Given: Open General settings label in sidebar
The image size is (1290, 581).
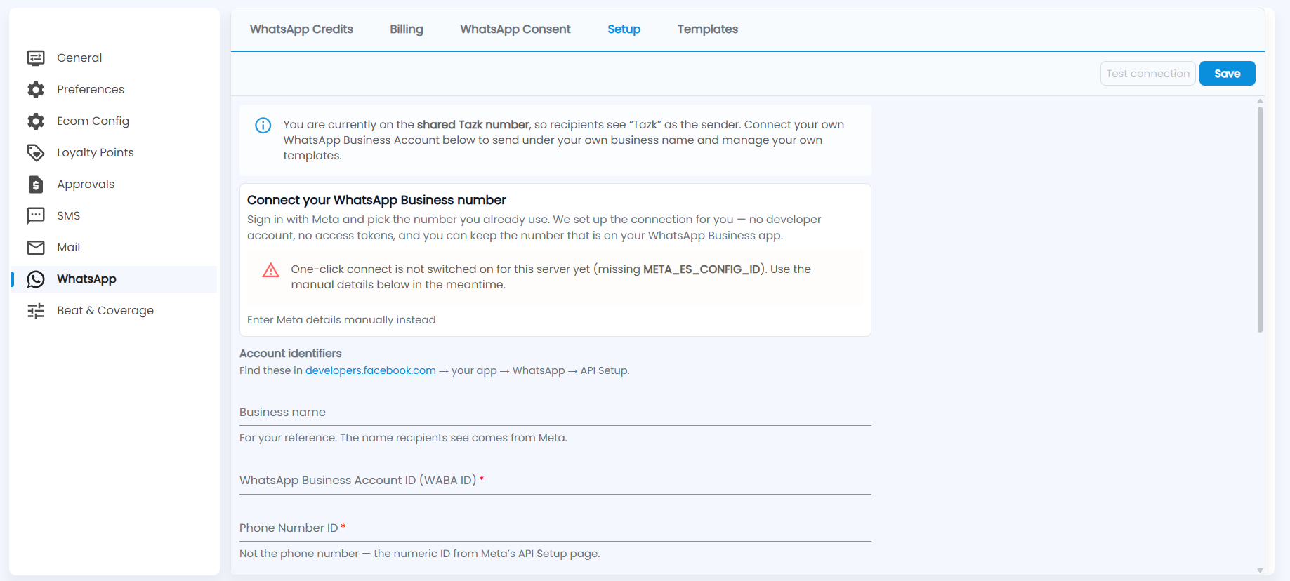Looking at the screenshot, I should (79, 58).
